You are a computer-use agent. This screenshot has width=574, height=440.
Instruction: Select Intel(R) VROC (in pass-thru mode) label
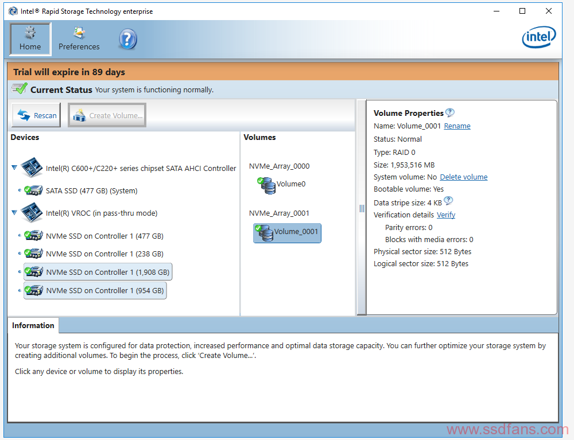click(x=102, y=213)
